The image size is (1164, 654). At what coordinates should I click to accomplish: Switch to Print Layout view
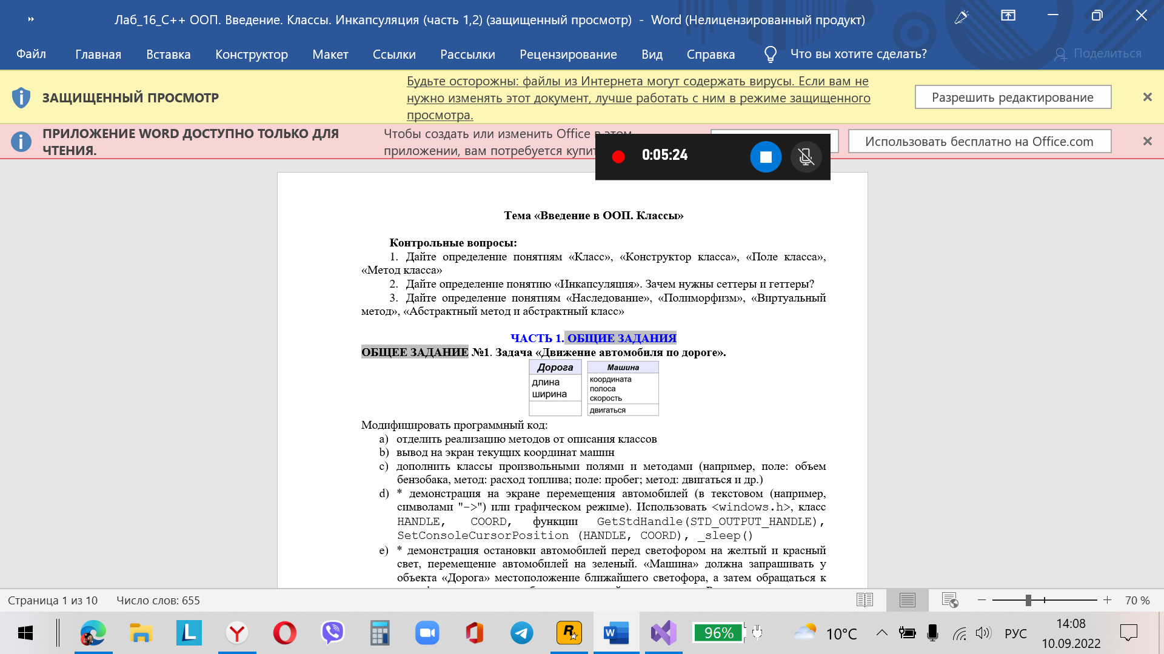click(x=908, y=600)
